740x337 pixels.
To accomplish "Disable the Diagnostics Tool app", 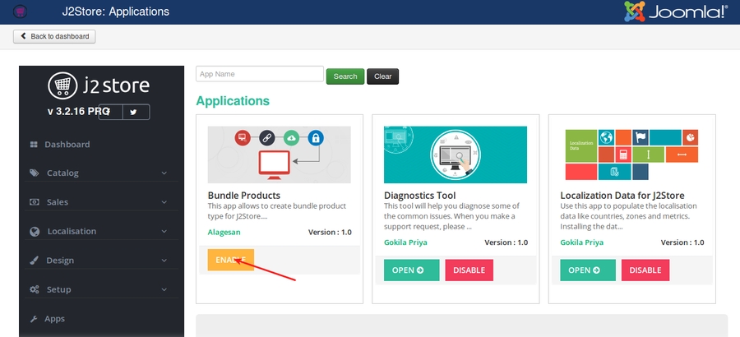I will (469, 270).
